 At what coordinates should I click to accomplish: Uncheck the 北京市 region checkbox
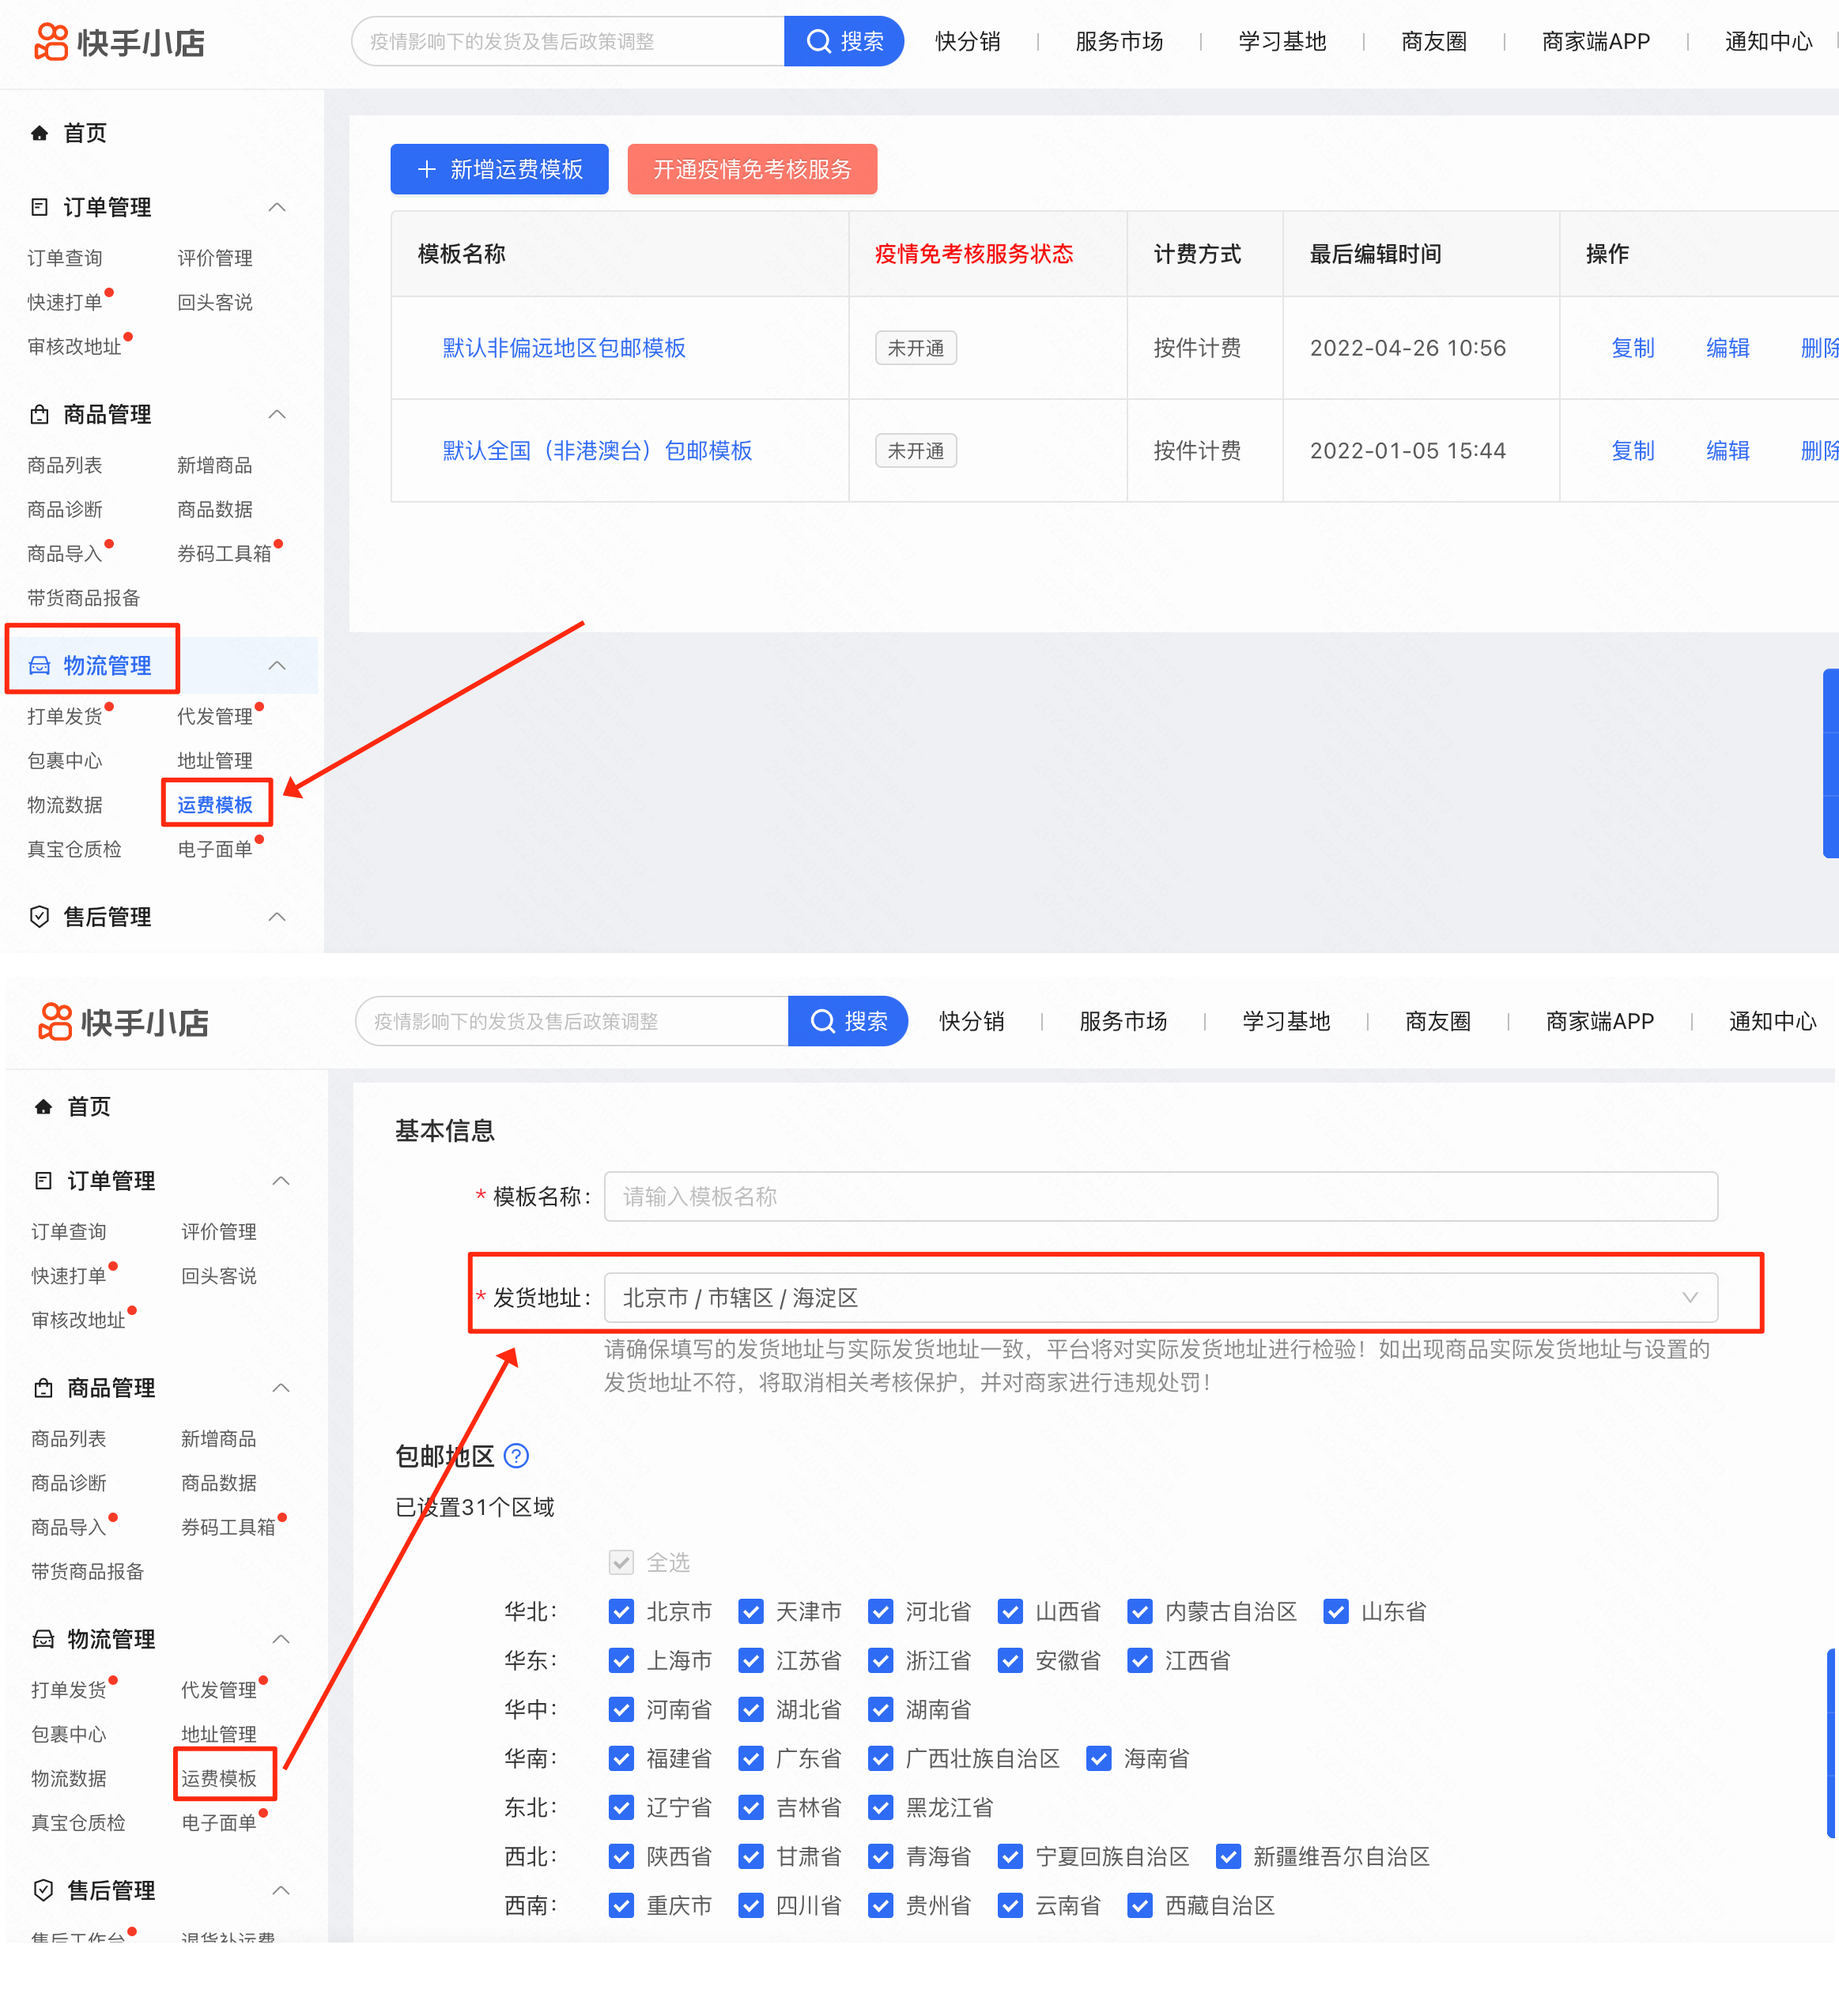pyautogui.click(x=621, y=1611)
